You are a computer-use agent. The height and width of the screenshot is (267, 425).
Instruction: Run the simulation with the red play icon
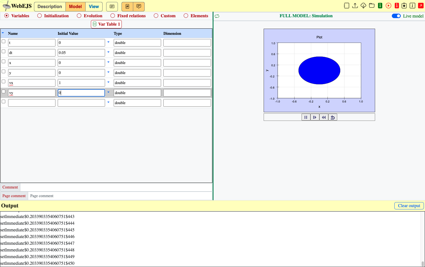click(388, 6)
